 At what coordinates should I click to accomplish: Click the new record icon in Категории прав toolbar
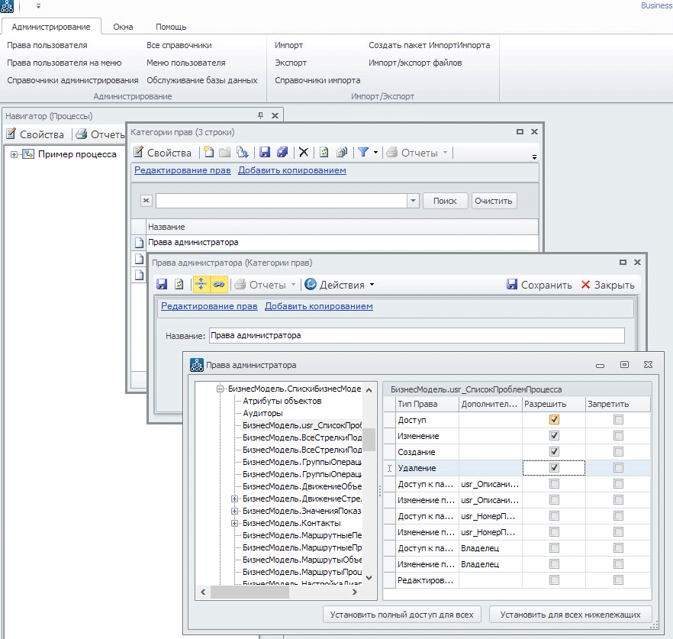[208, 153]
